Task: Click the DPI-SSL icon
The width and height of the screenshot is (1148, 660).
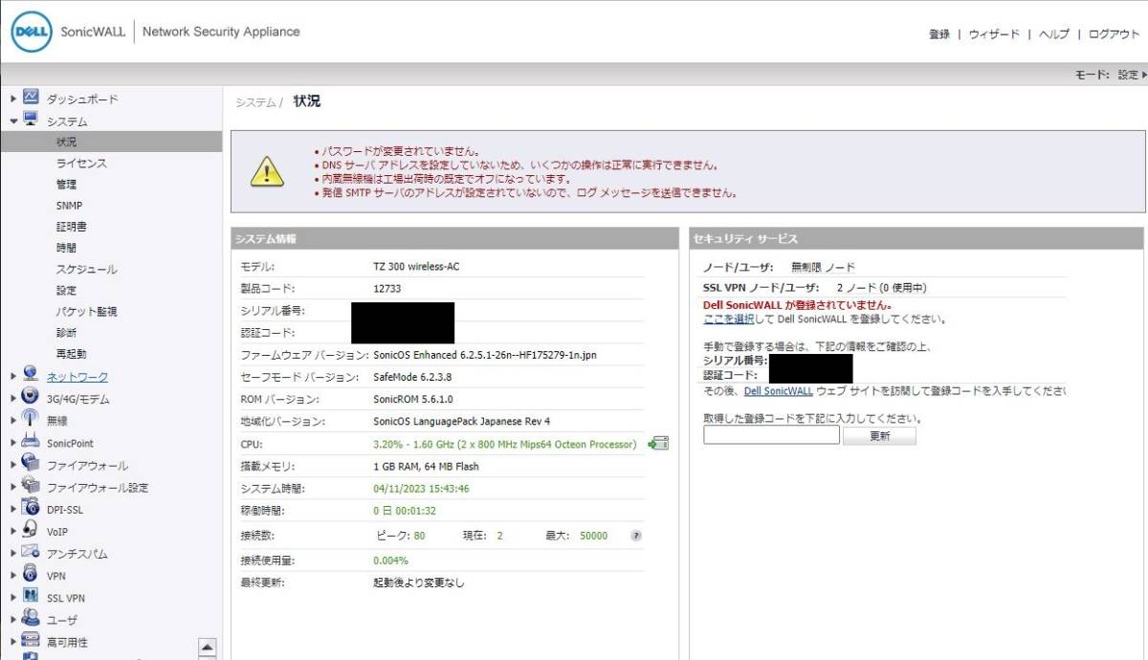Action: [31, 508]
